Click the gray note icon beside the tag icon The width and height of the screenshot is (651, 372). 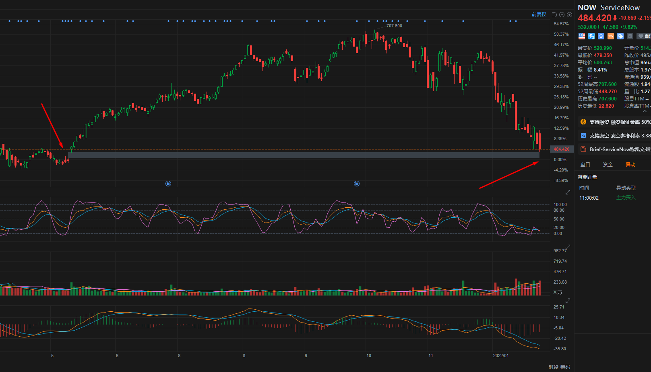point(630,36)
